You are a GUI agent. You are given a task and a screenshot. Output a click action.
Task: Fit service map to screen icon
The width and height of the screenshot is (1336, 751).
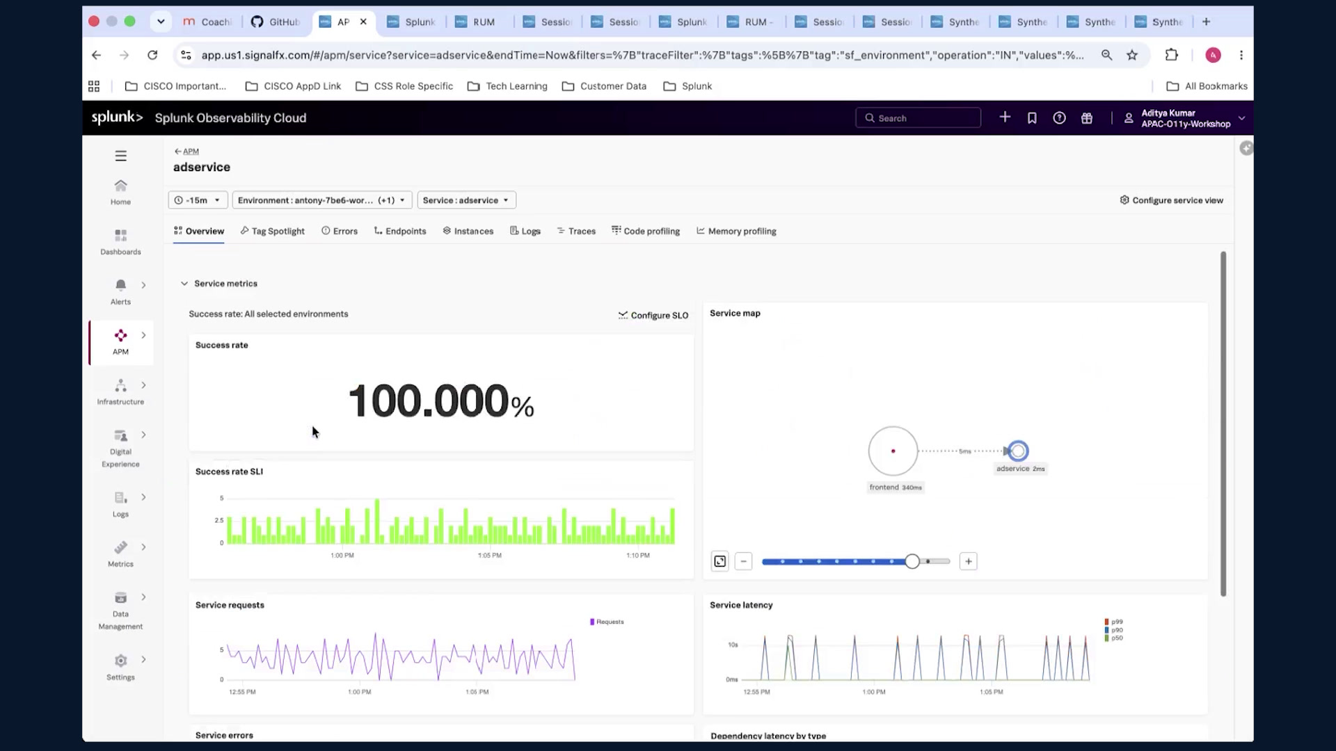tap(720, 561)
